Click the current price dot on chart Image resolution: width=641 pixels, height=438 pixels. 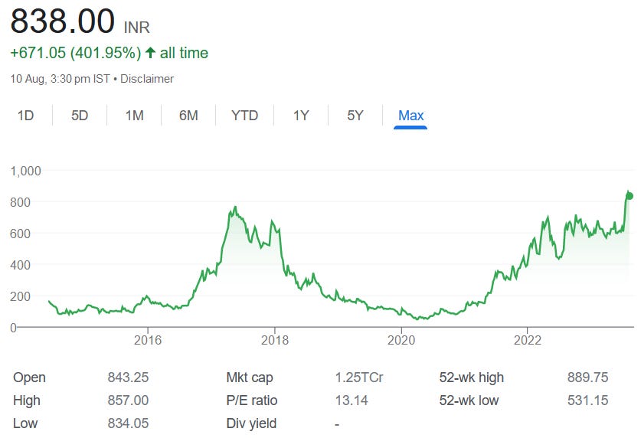(x=630, y=196)
